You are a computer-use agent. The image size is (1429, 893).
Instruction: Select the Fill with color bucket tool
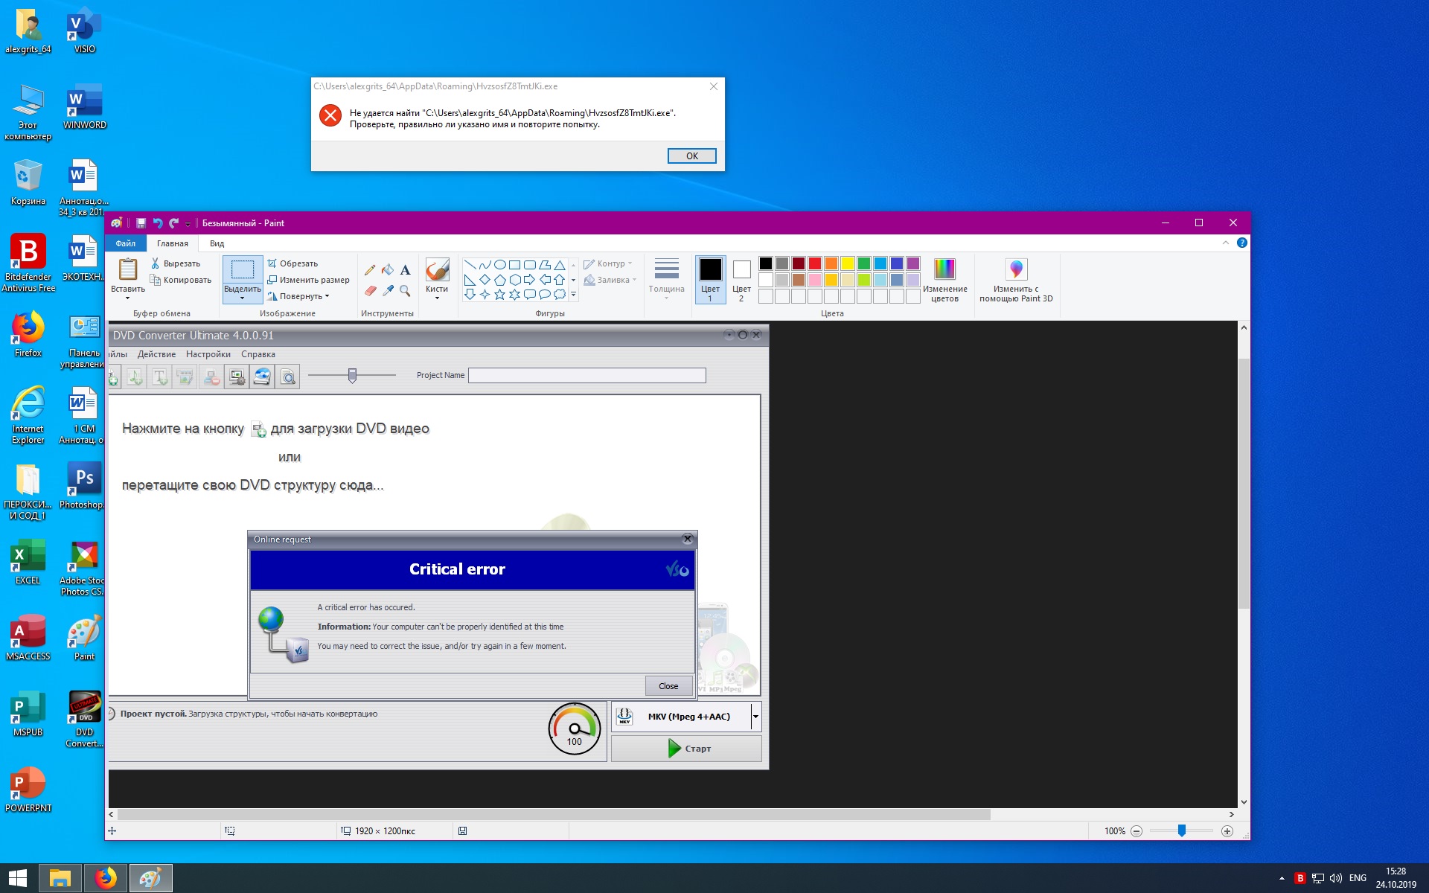pyautogui.click(x=388, y=270)
